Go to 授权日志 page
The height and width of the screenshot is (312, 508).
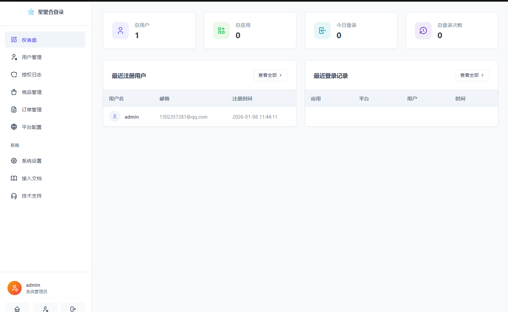(x=32, y=75)
